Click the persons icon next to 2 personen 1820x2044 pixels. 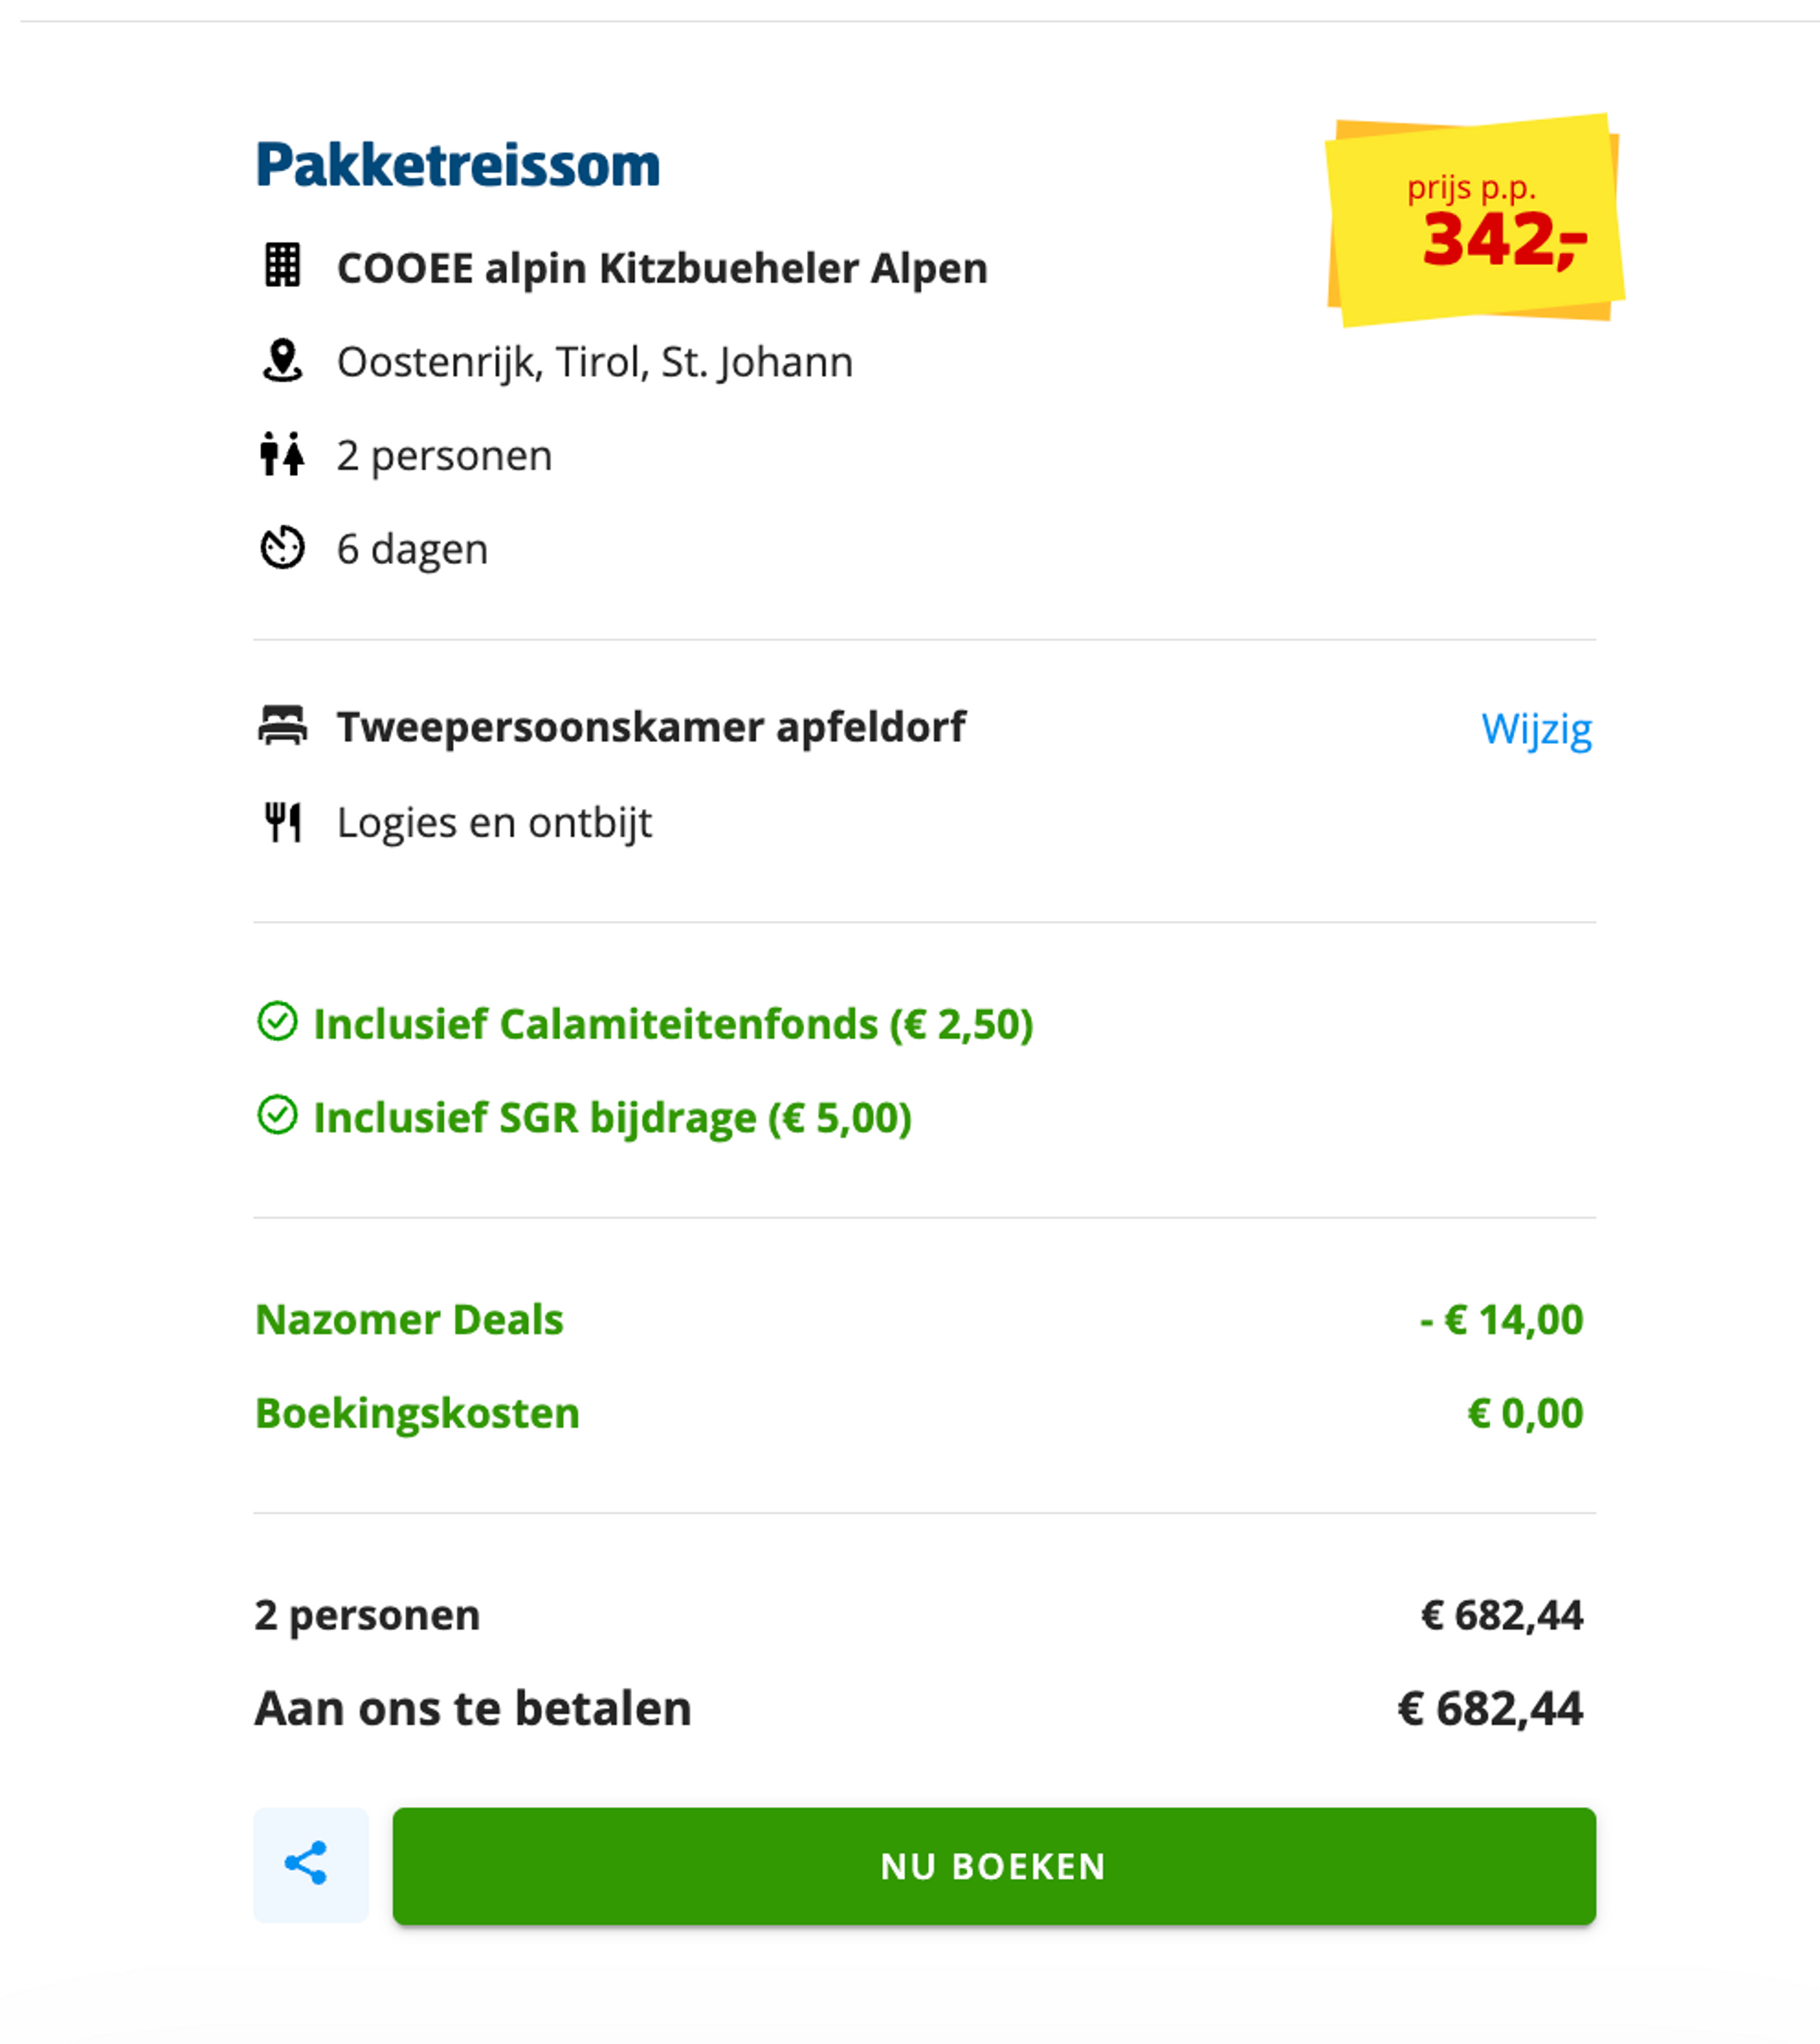[283, 455]
